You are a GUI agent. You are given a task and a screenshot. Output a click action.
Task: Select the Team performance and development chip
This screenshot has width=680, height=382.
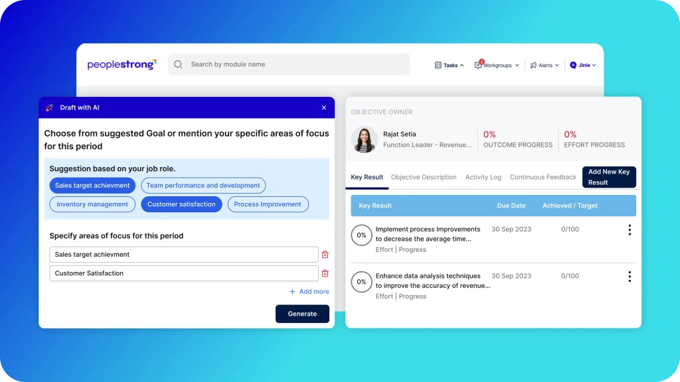[203, 186]
